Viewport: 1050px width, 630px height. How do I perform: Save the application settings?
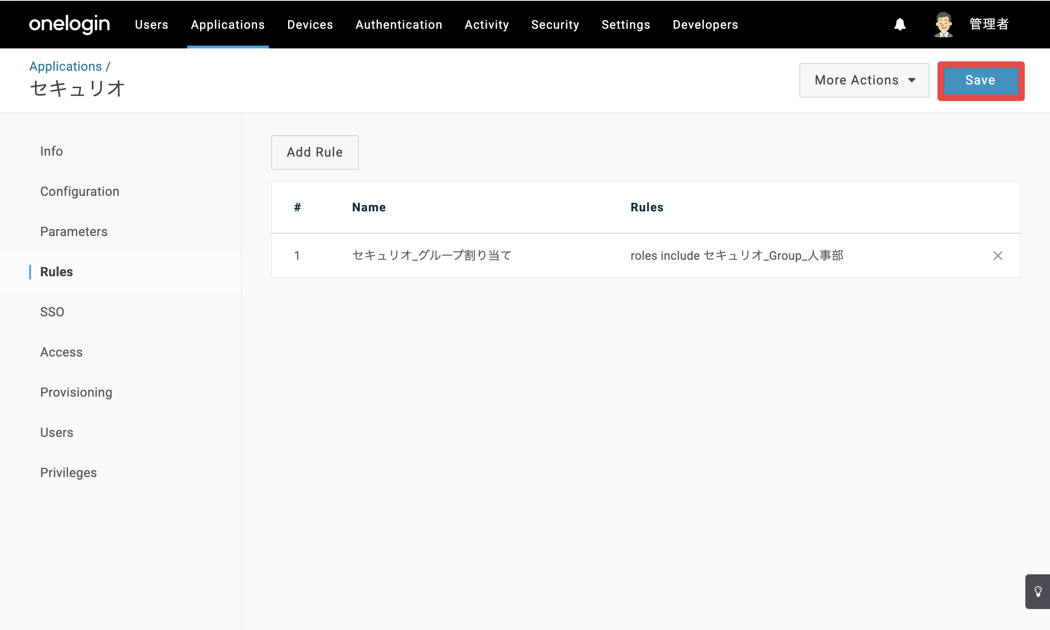pyautogui.click(x=981, y=81)
